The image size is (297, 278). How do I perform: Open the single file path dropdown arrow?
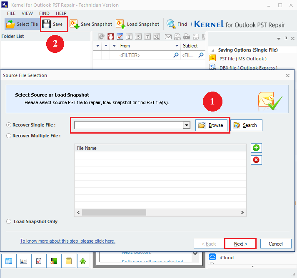pyautogui.click(x=187, y=125)
